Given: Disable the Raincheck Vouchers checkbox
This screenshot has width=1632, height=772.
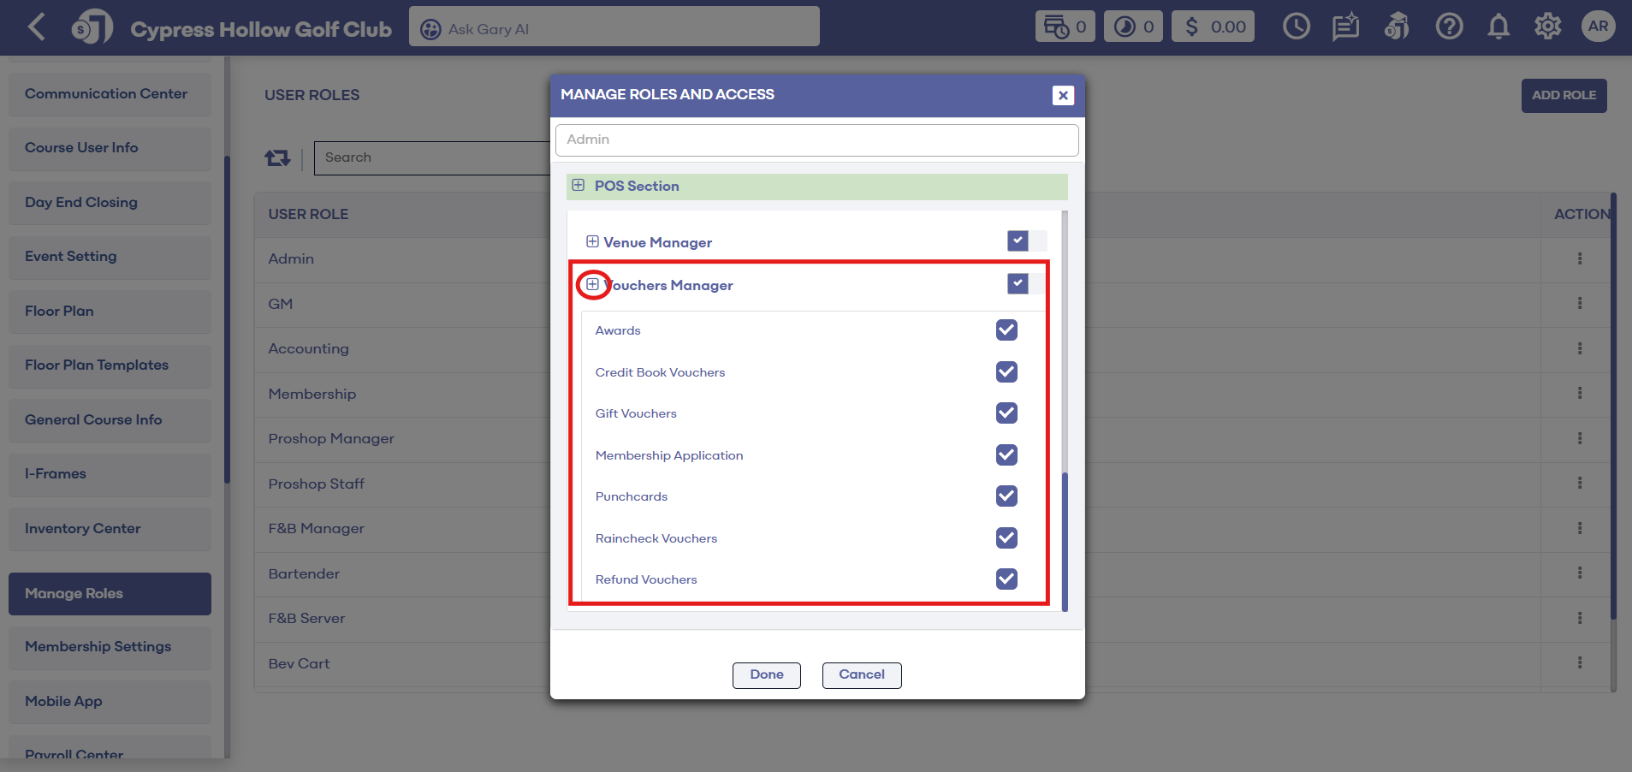Looking at the screenshot, I should click(1006, 538).
